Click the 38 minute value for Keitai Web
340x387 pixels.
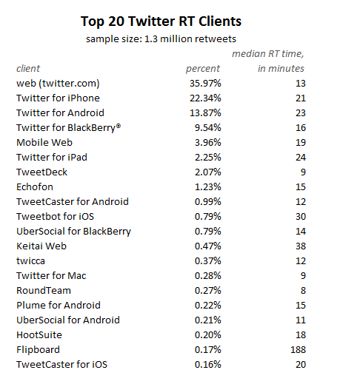click(301, 246)
